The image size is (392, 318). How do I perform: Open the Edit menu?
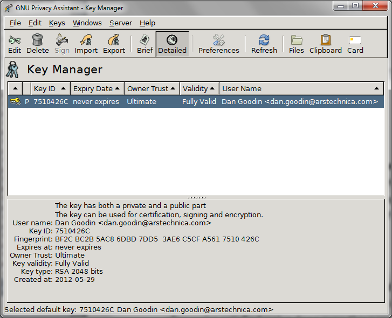click(35, 23)
